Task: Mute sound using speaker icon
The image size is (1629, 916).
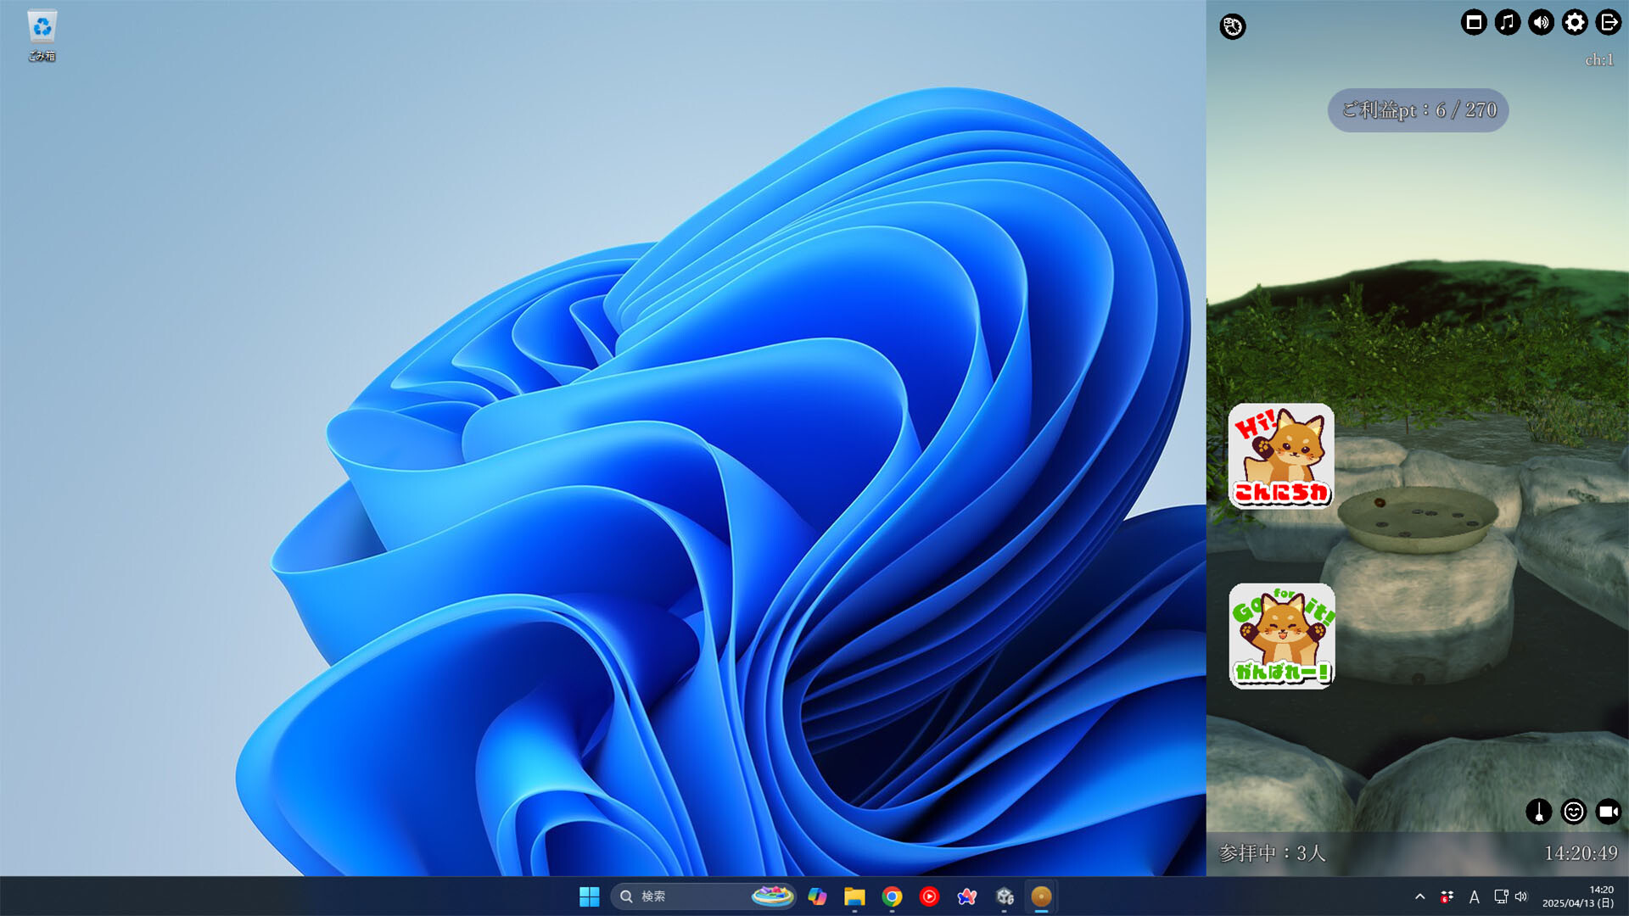Action: pos(1541,23)
